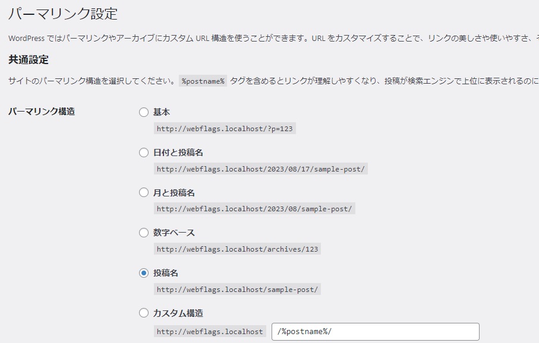Click the localhost/sample-post/ example URL under 投稿名
Viewport: 539px width, 343px height.
(x=237, y=290)
